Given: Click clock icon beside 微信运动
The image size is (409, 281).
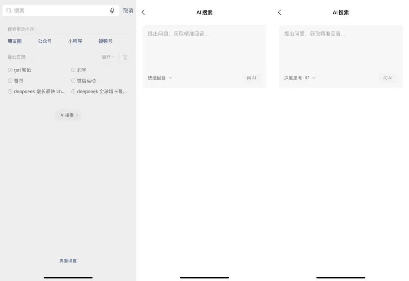Looking at the screenshot, I should click(73, 81).
